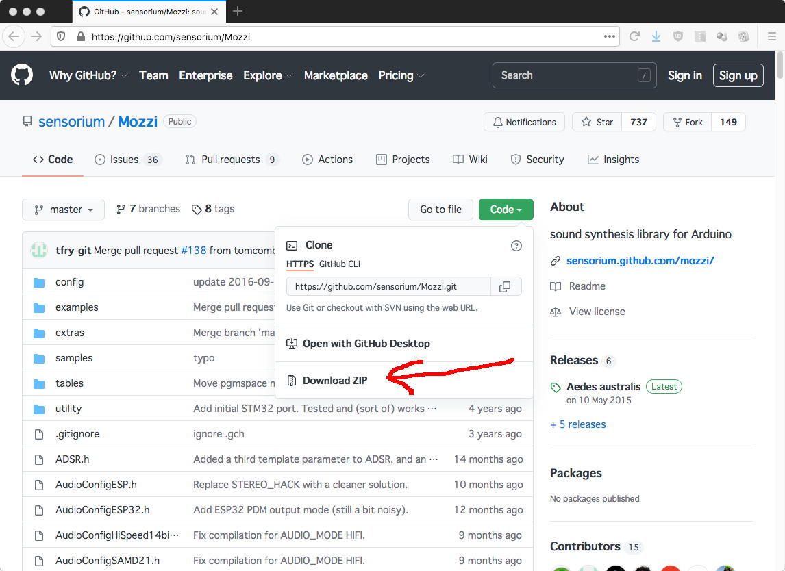785x571 pixels.
Task: Toggle the green Code dropdown button
Action: click(506, 210)
